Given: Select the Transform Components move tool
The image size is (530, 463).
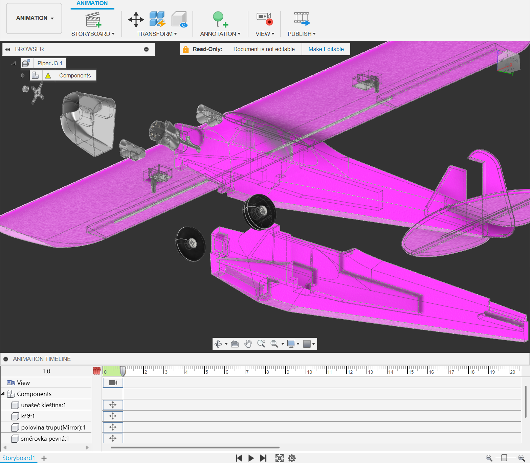Looking at the screenshot, I should coord(136,20).
